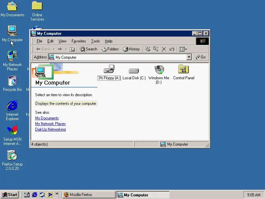This screenshot has height=199, width=265.
Task: Switch to Mozilla Firefox taskbar button
Action: click(x=89, y=195)
